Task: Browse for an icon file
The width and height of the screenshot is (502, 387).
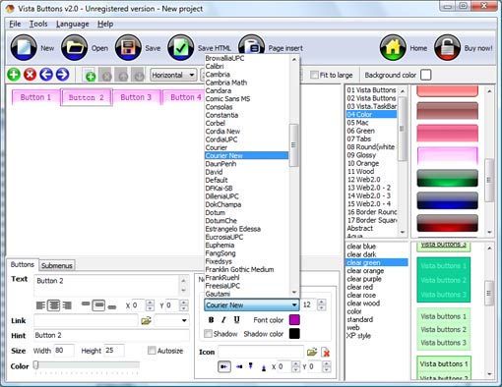Action: point(312,352)
